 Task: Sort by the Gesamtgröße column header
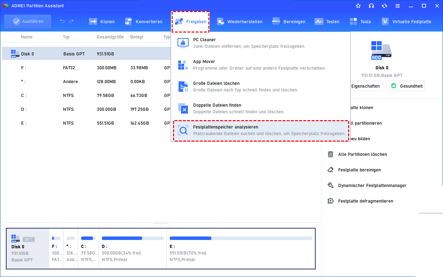pyautogui.click(x=110, y=37)
